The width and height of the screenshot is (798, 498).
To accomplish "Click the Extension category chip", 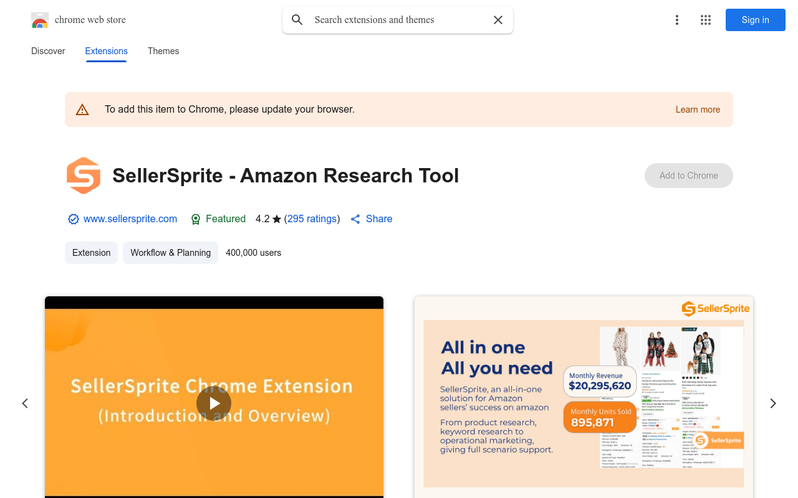I will tap(91, 253).
